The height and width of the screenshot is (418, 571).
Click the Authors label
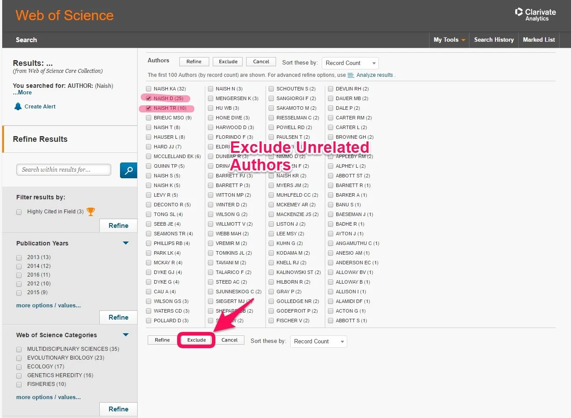pyautogui.click(x=158, y=61)
